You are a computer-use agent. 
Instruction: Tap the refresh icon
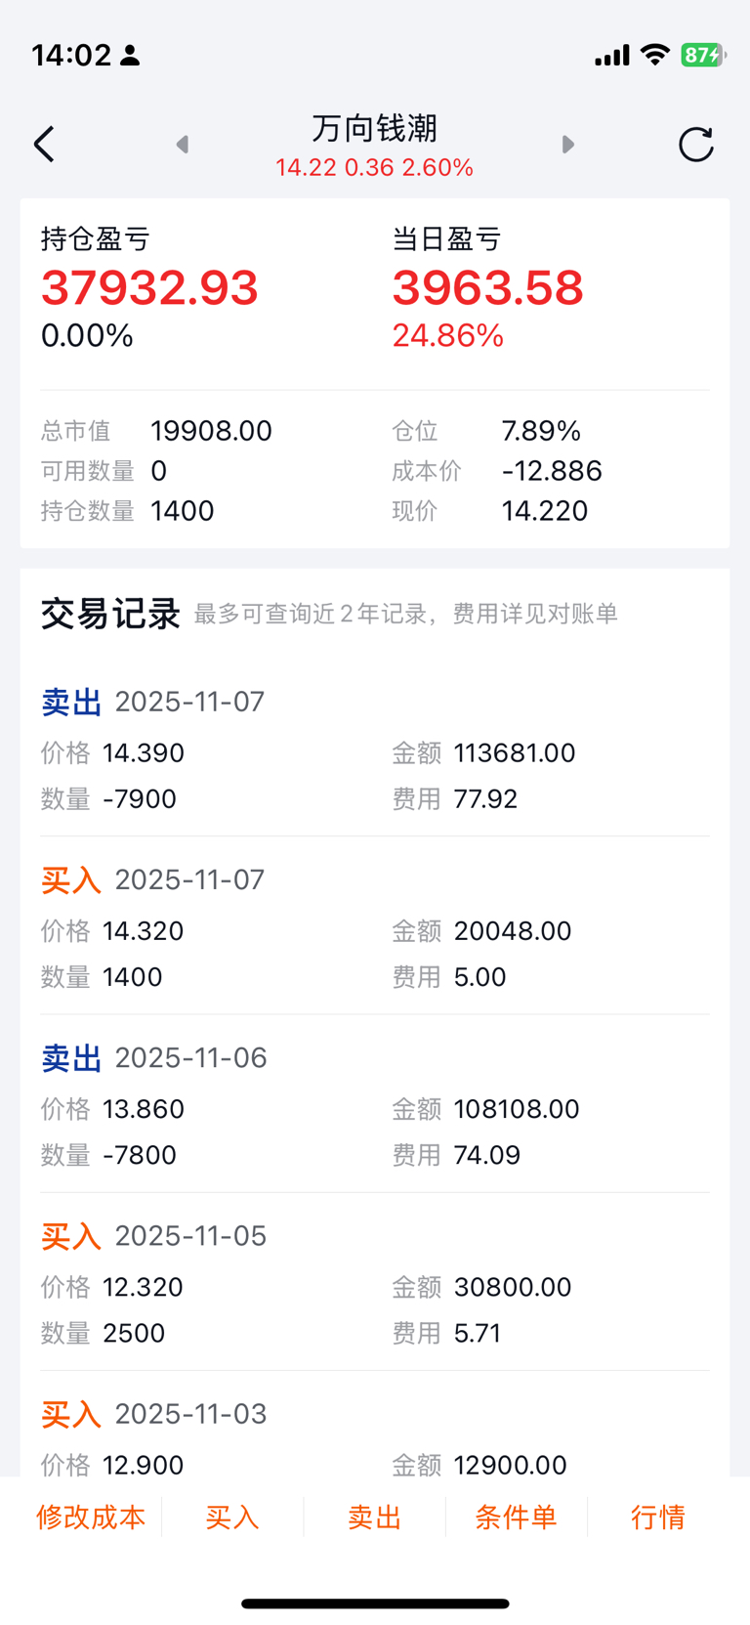[x=695, y=145]
